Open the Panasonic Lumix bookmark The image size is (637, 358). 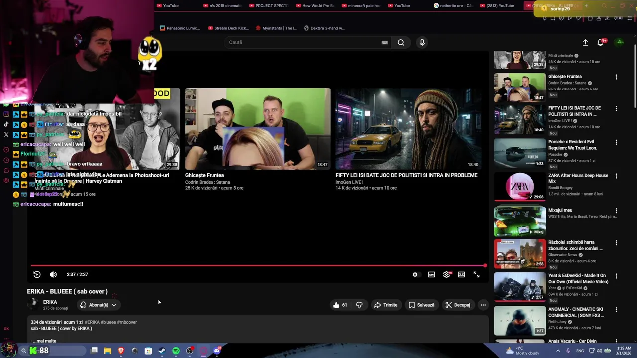coord(180,28)
